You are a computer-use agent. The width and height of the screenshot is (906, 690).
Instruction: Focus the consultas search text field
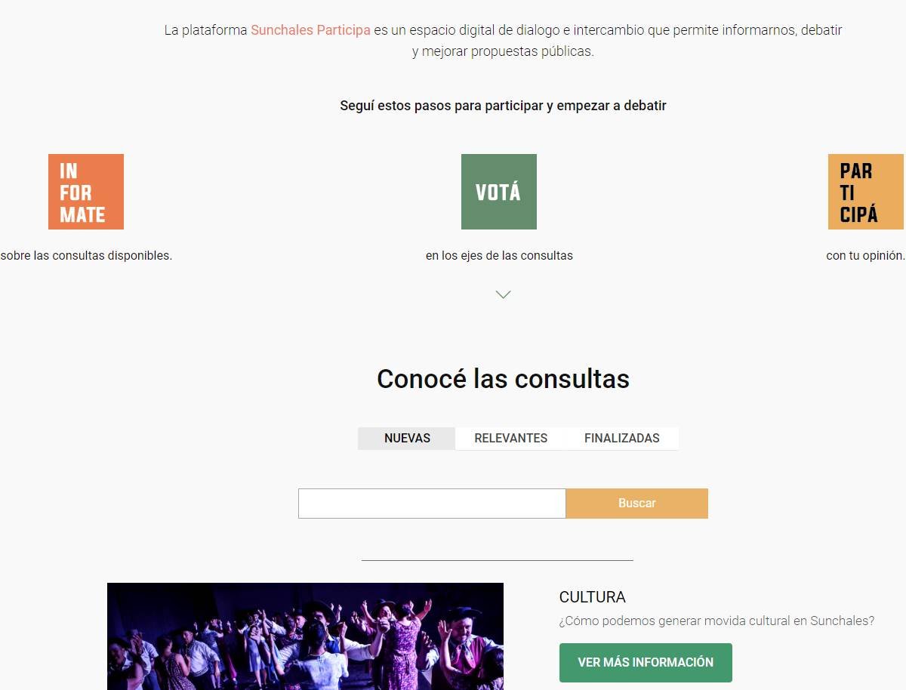tap(432, 504)
